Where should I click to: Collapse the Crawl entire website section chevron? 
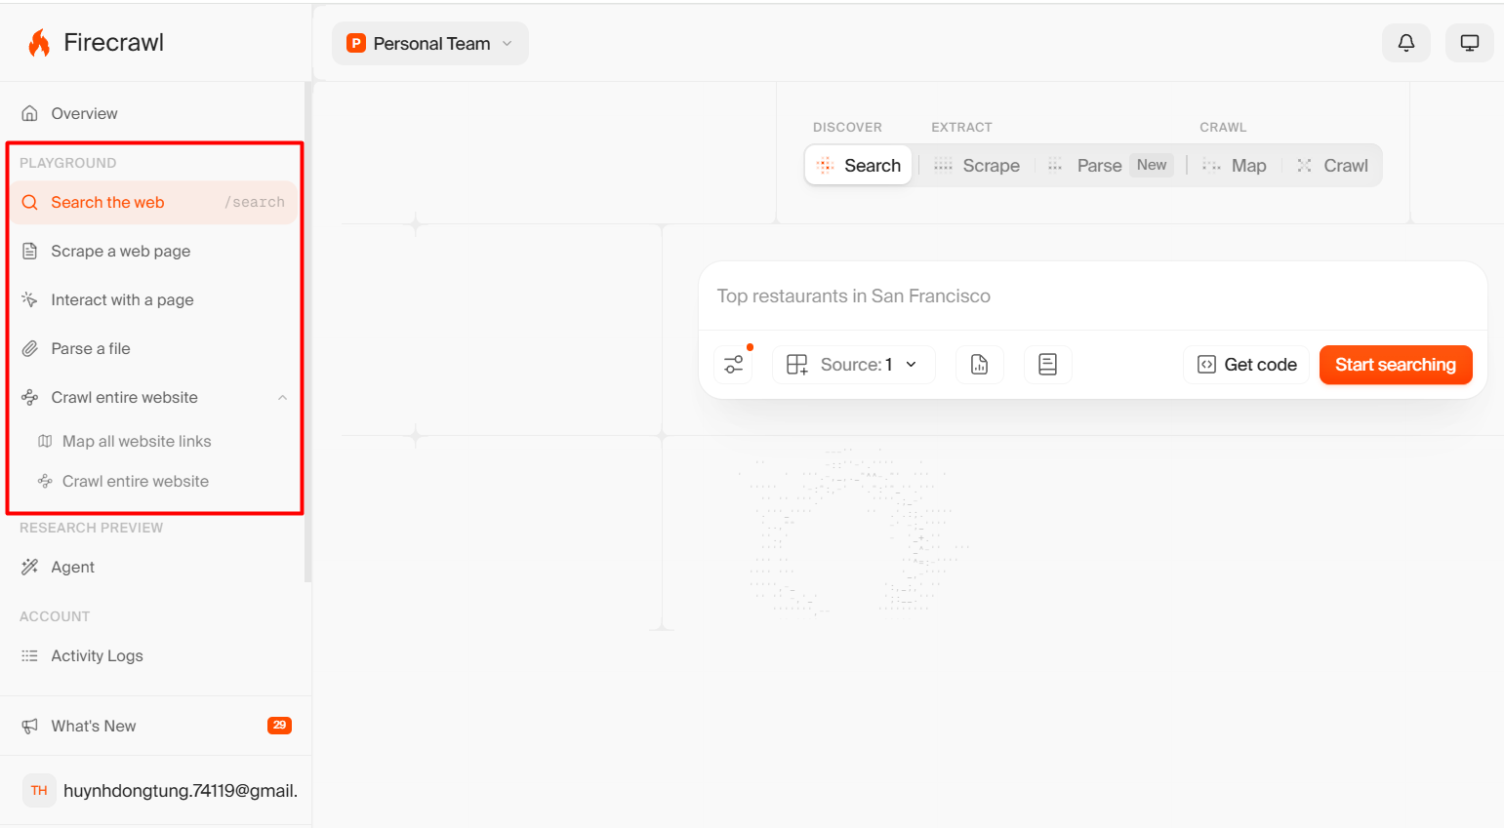point(282,397)
